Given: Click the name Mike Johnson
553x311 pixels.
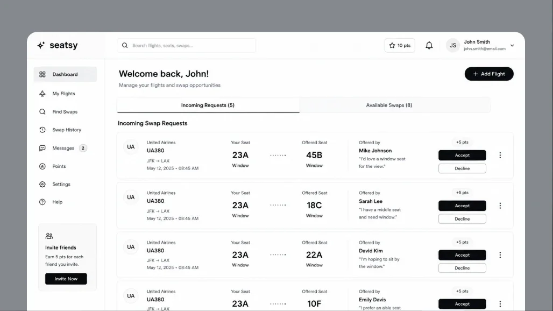Looking at the screenshot, I should point(375,151).
